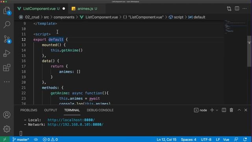Open terminal launch profile dropdown arrow

(x=217, y=110)
